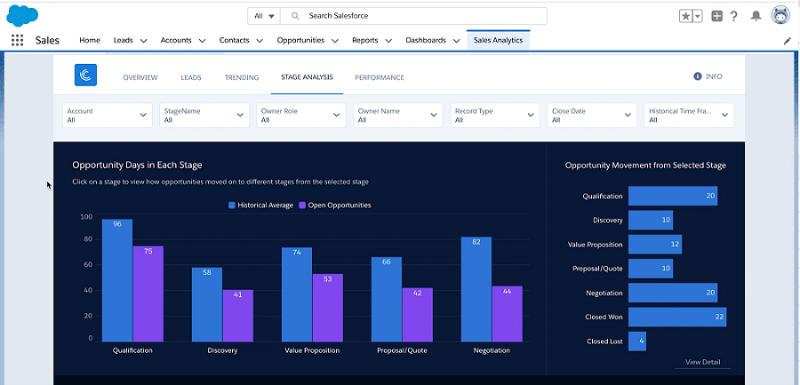Click the Sales Analytics app logo icon
This screenshot has width=800, height=385.
(86, 76)
